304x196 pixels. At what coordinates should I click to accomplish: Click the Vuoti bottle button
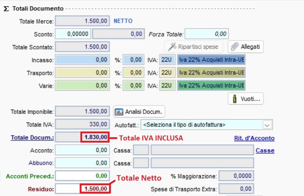[245, 98]
